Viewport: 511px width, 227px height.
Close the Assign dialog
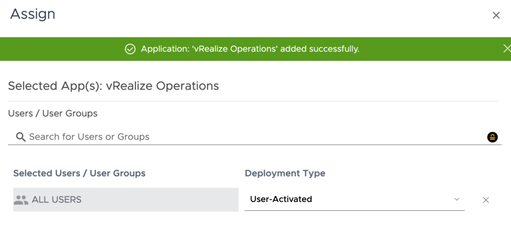point(496,15)
